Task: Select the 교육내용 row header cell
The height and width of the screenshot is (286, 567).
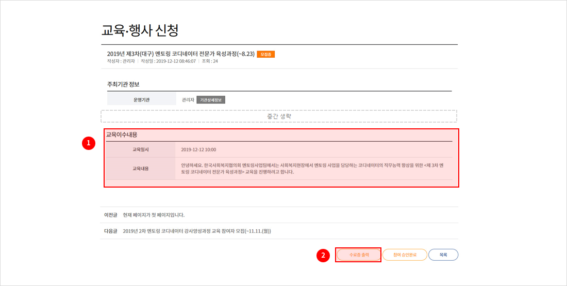Action: [x=140, y=169]
